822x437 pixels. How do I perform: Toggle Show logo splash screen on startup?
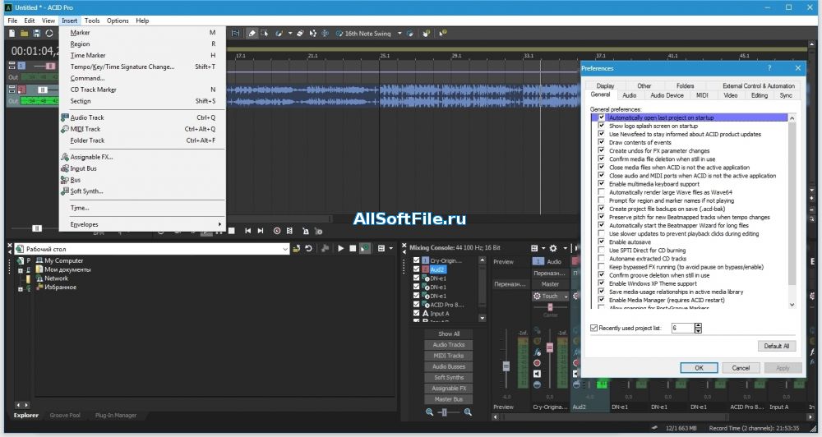(x=602, y=126)
